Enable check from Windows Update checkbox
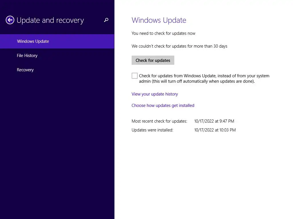293x219 pixels. (134, 76)
